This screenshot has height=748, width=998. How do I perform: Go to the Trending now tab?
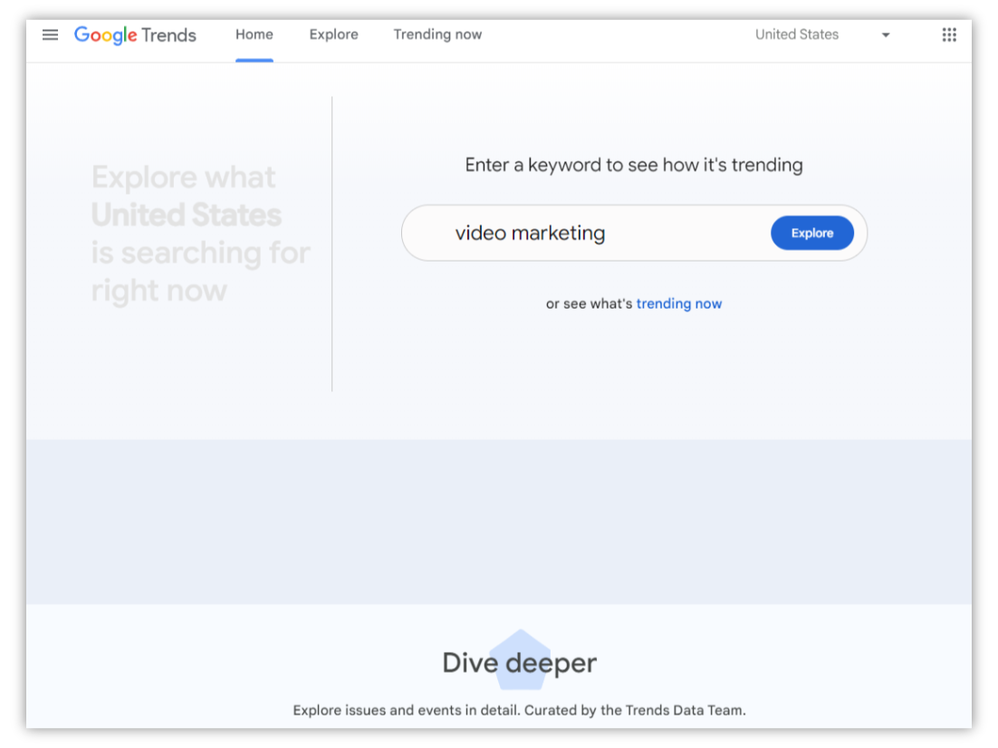click(x=437, y=34)
